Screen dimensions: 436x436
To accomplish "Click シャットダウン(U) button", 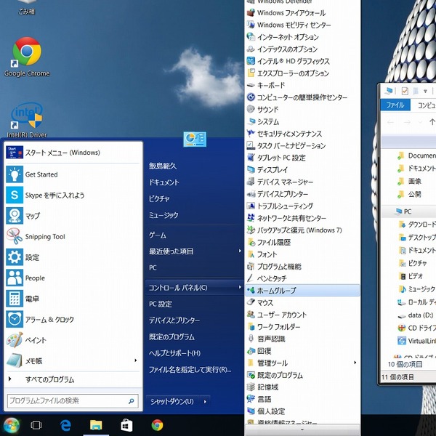I will tap(171, 401).
